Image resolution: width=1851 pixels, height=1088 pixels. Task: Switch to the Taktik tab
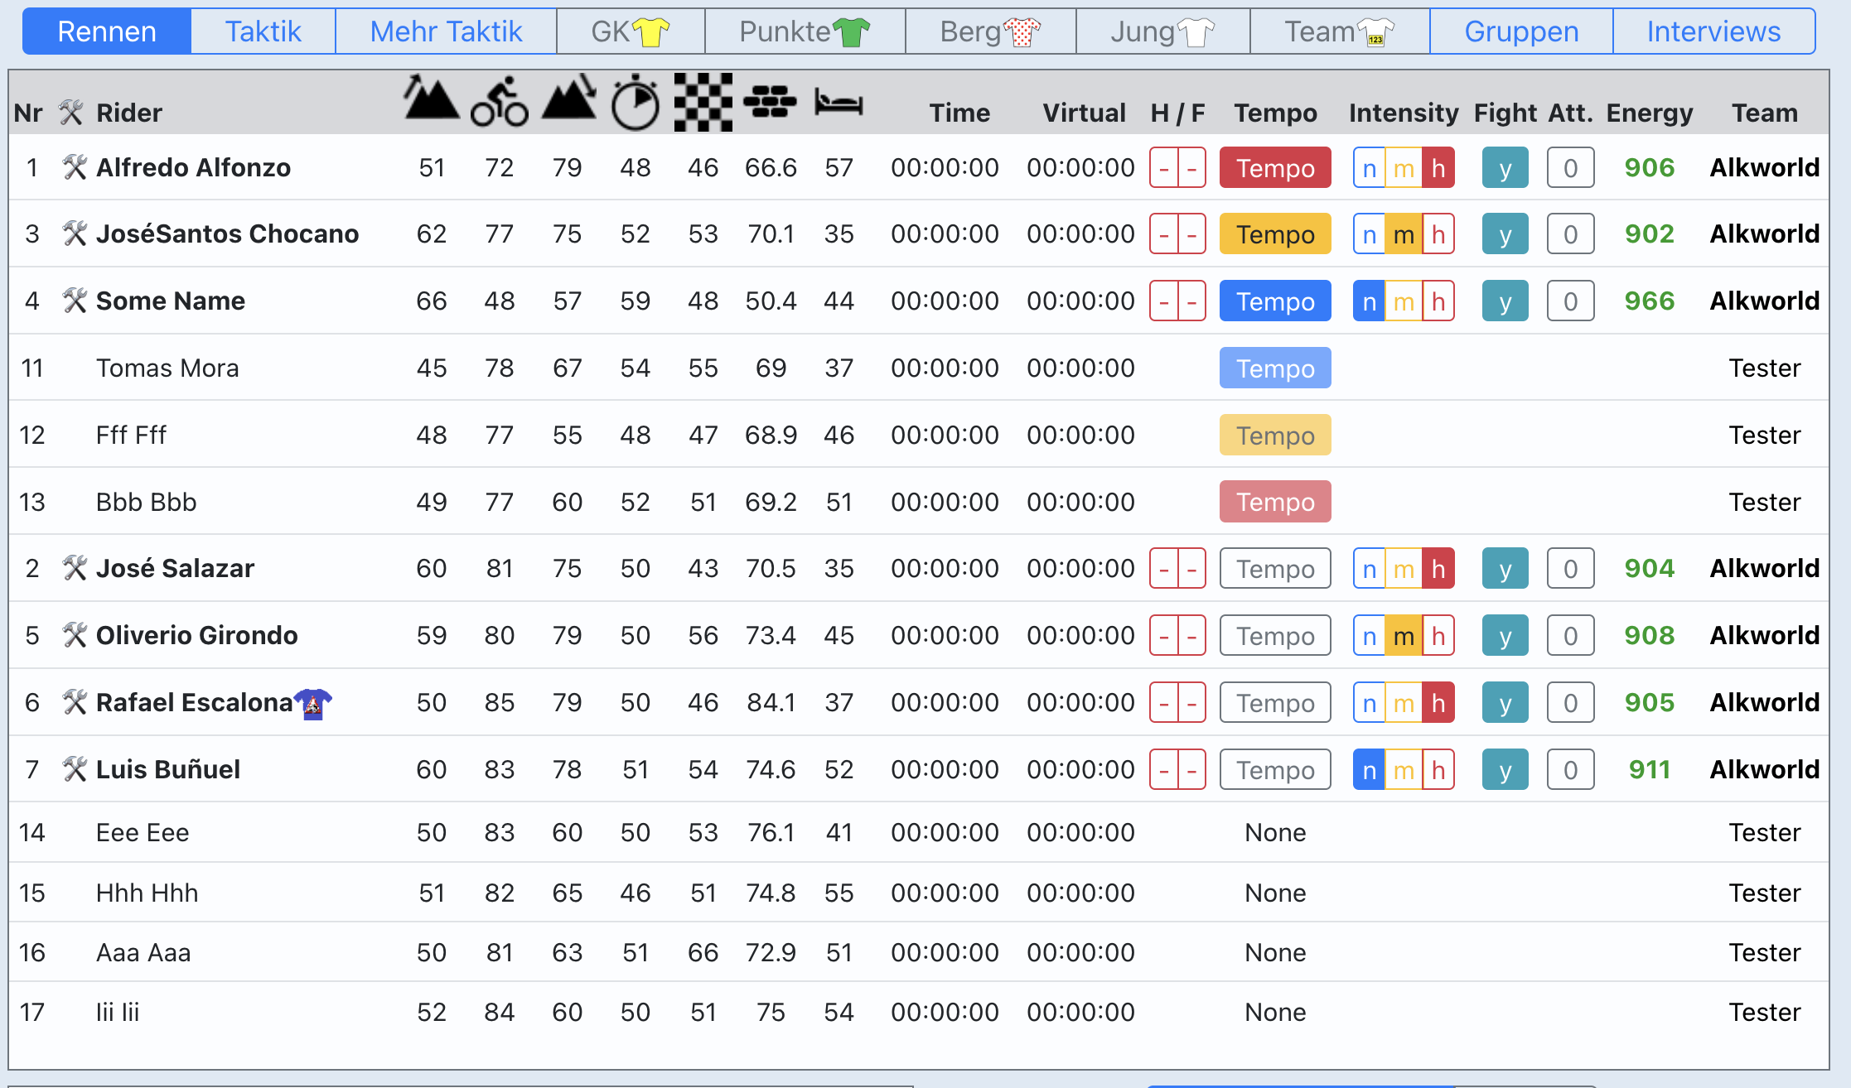263,31
